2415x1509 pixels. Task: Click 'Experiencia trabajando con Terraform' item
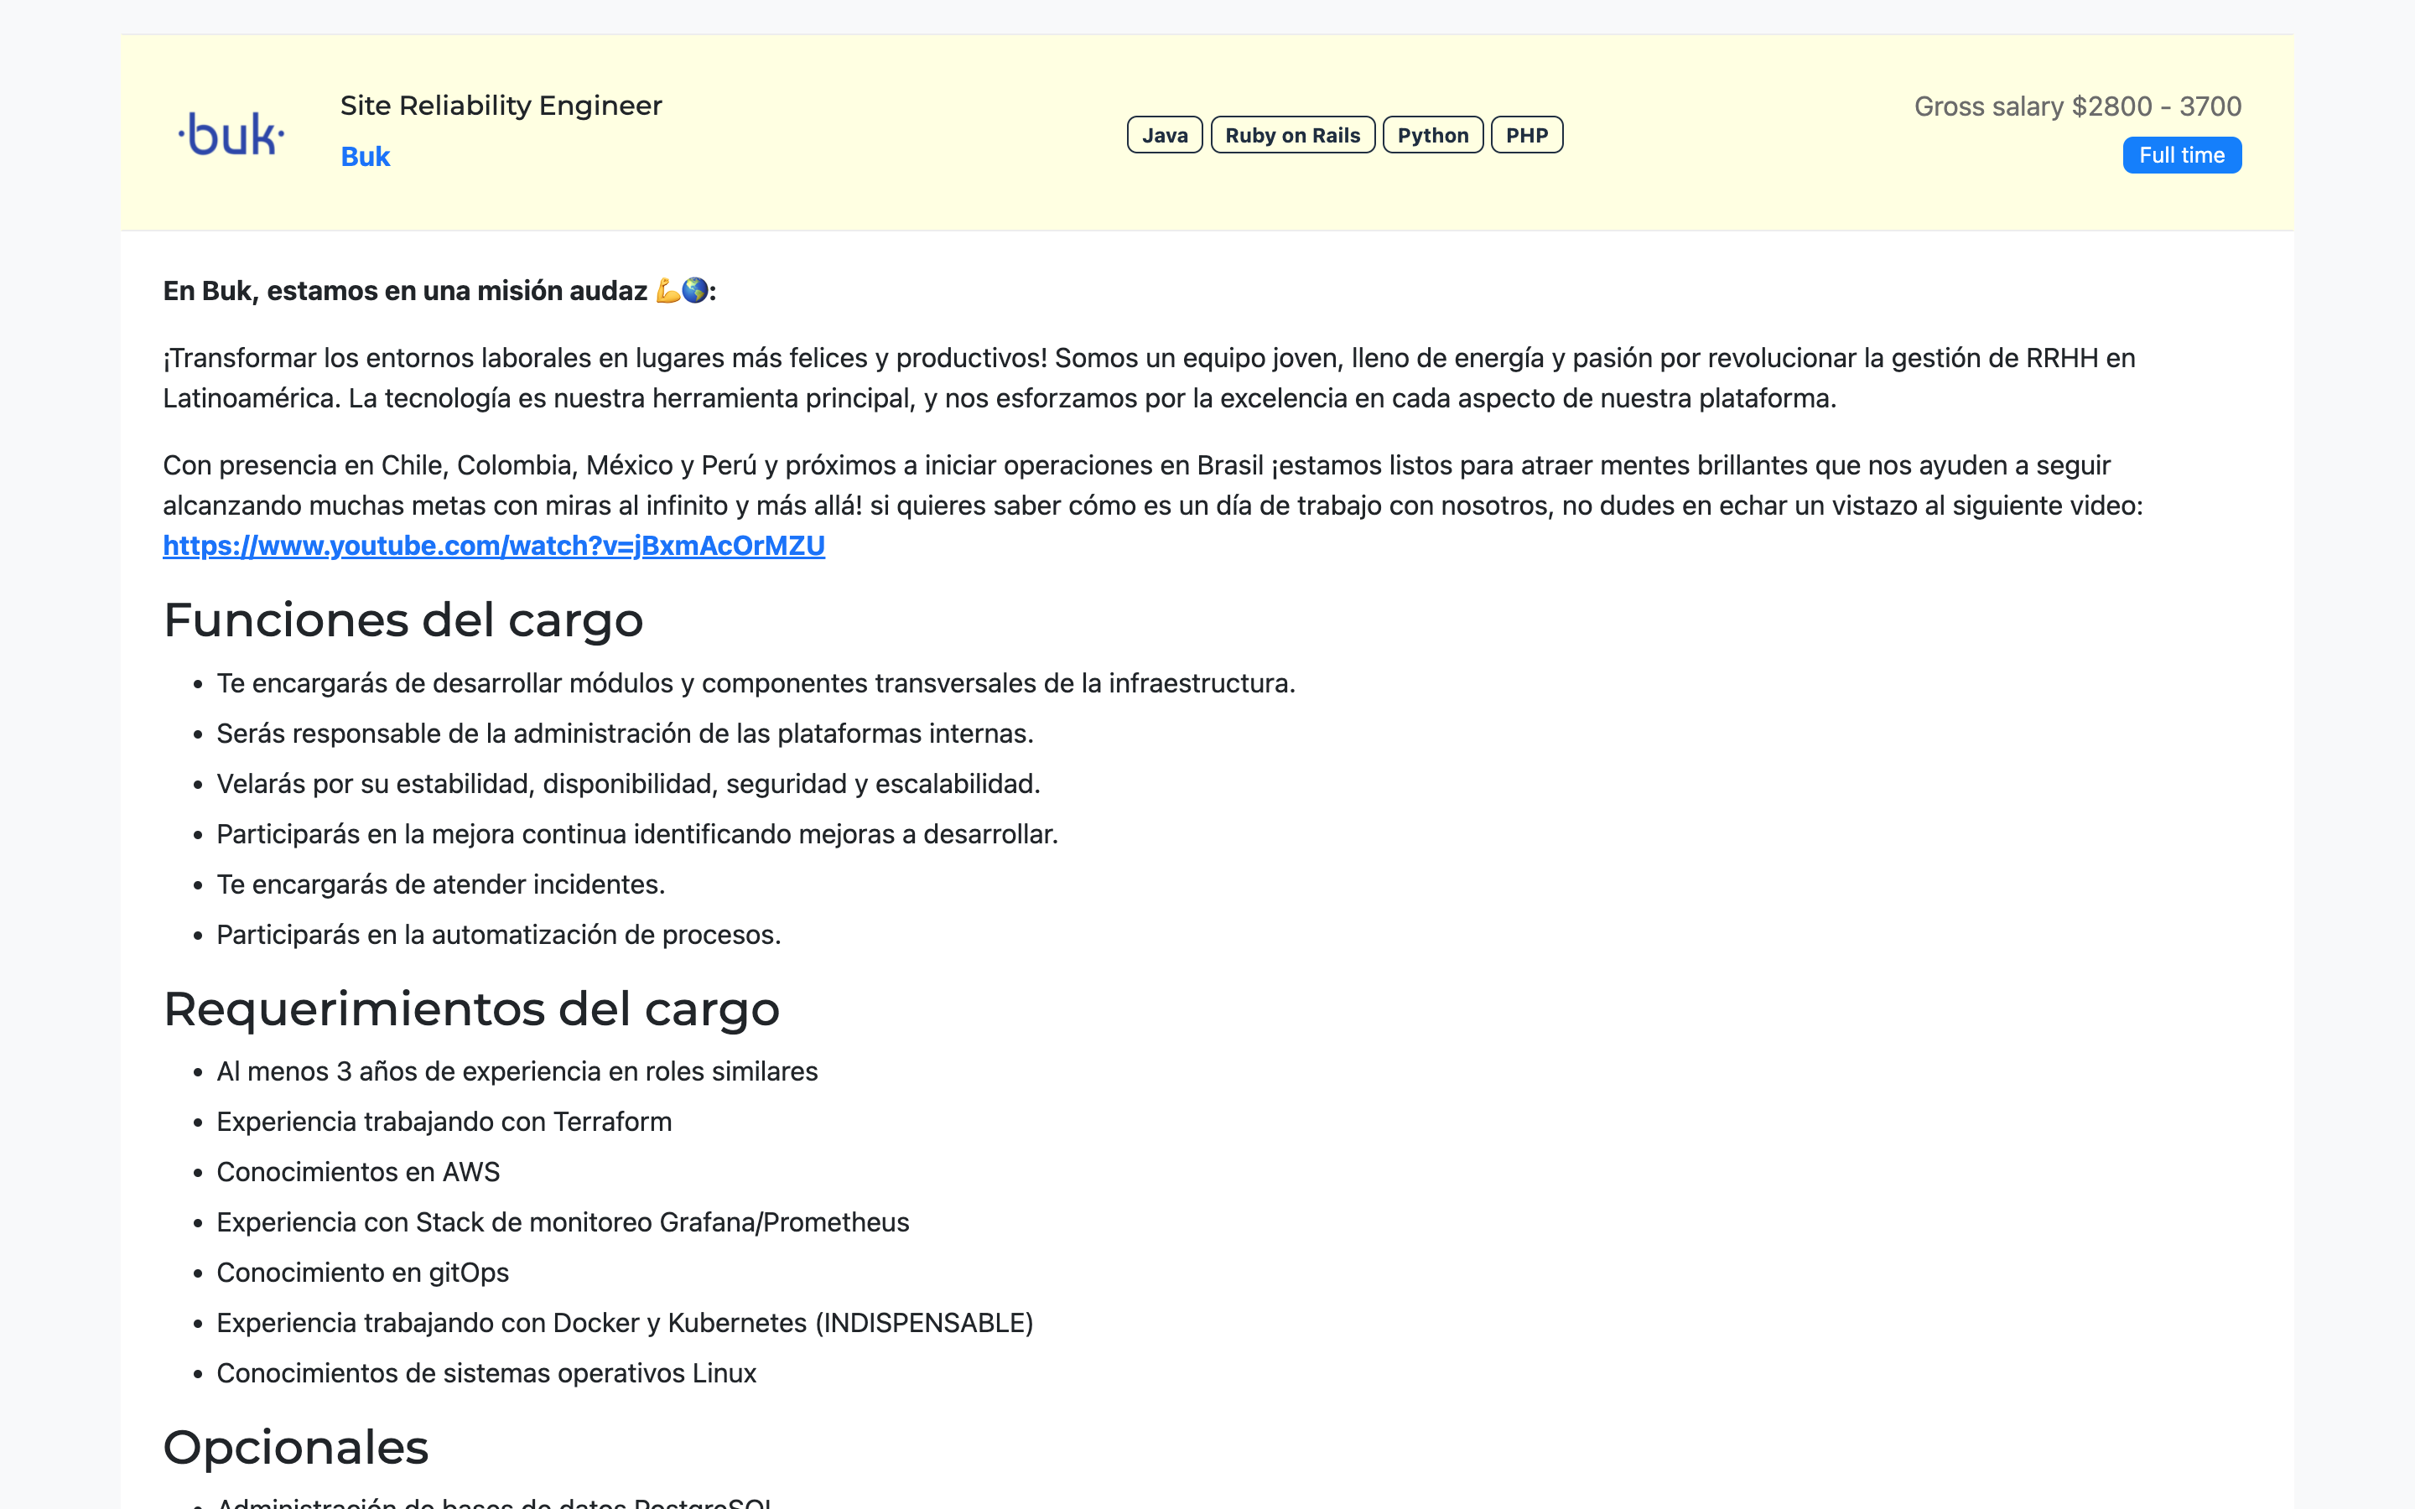click(444, 1122)
